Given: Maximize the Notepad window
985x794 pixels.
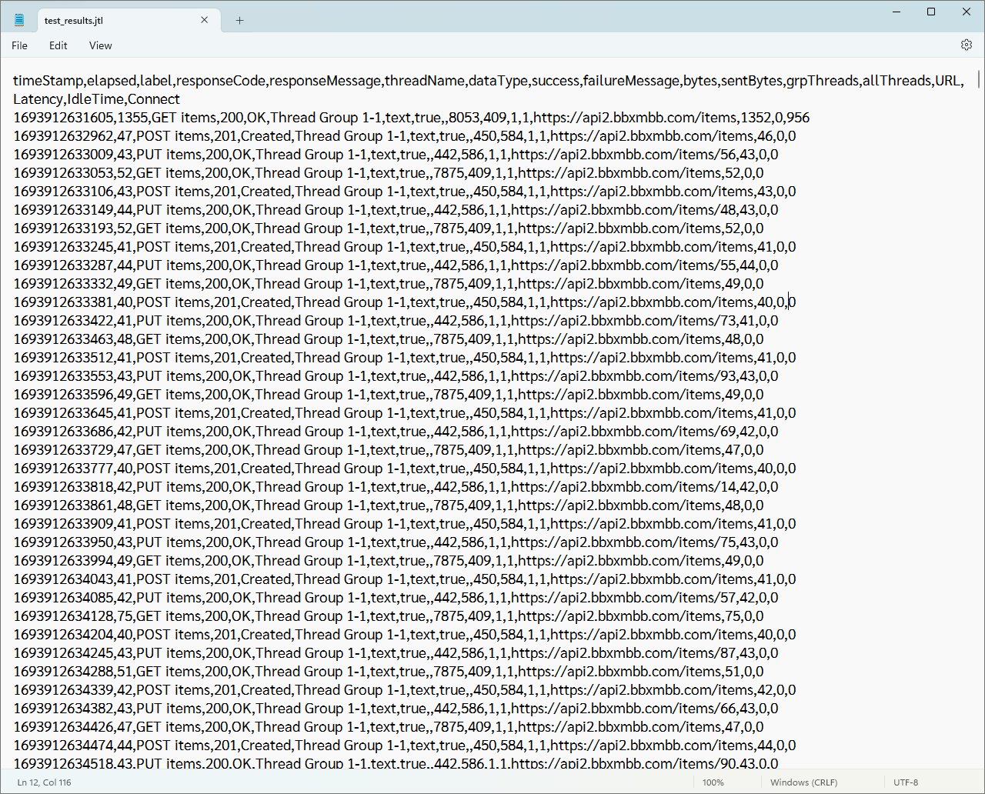Looking at the screenshot, I should 931,12.
